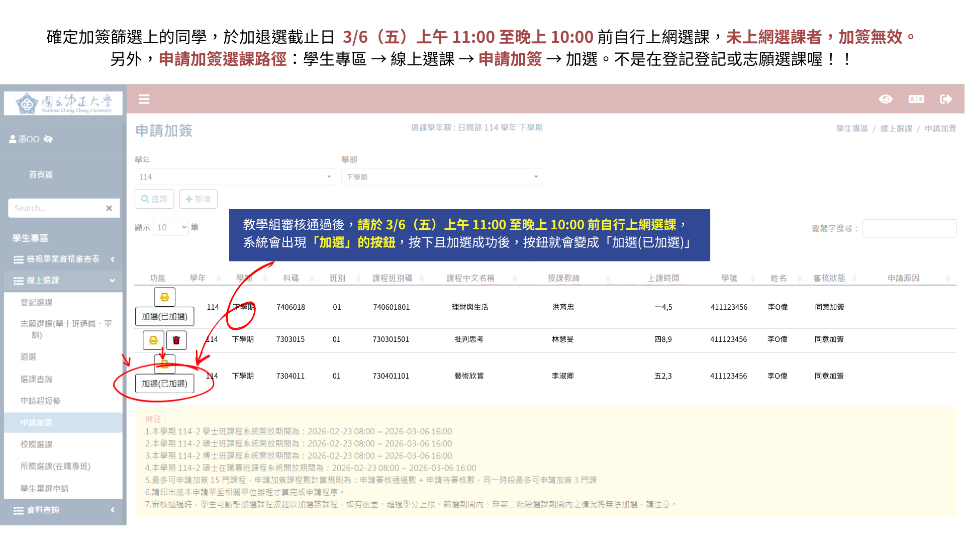Click inside the 關鍵字搜尋 input field
This screenshot has height=543, width=965.
[909, 228]
